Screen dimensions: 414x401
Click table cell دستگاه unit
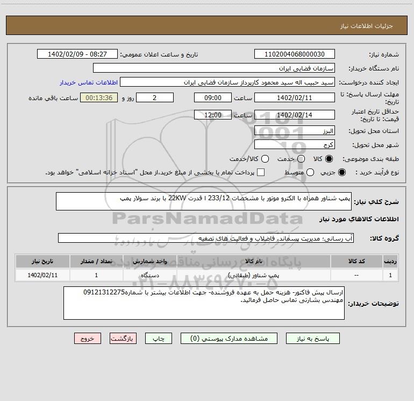[x=149, y=275]
